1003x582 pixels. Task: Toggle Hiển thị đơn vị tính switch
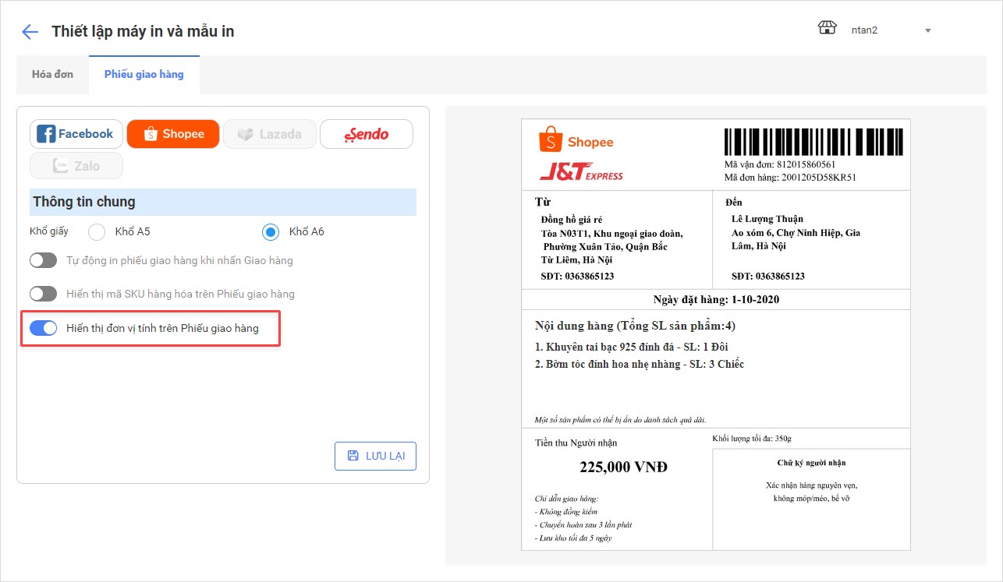(44, 328)
